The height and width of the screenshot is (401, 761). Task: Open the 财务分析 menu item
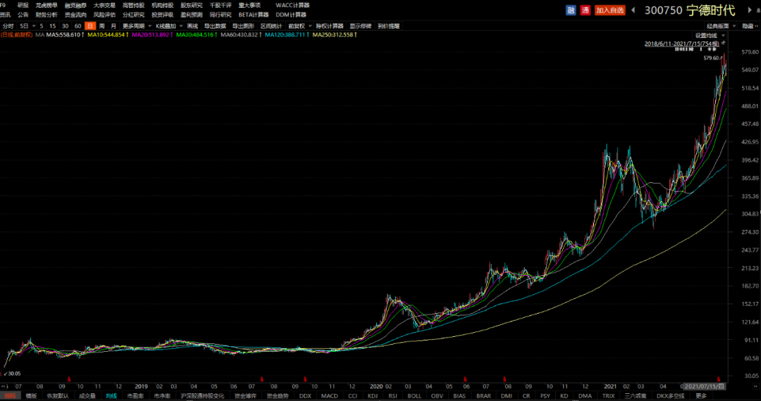47,15
